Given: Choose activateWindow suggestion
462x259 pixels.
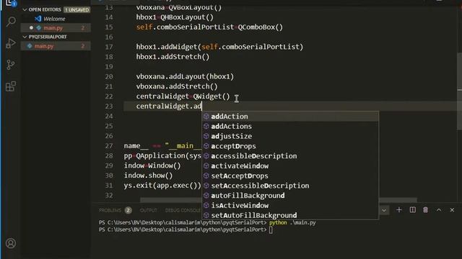Looking at the screenshot, I should pyautogui.click(x=290, y=166).
